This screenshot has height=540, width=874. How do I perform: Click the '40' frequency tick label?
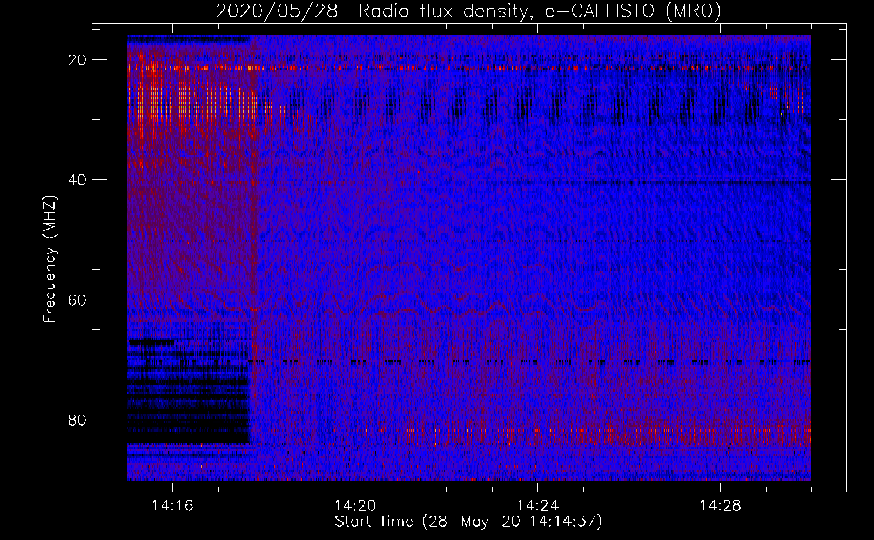tap(77, 180)
